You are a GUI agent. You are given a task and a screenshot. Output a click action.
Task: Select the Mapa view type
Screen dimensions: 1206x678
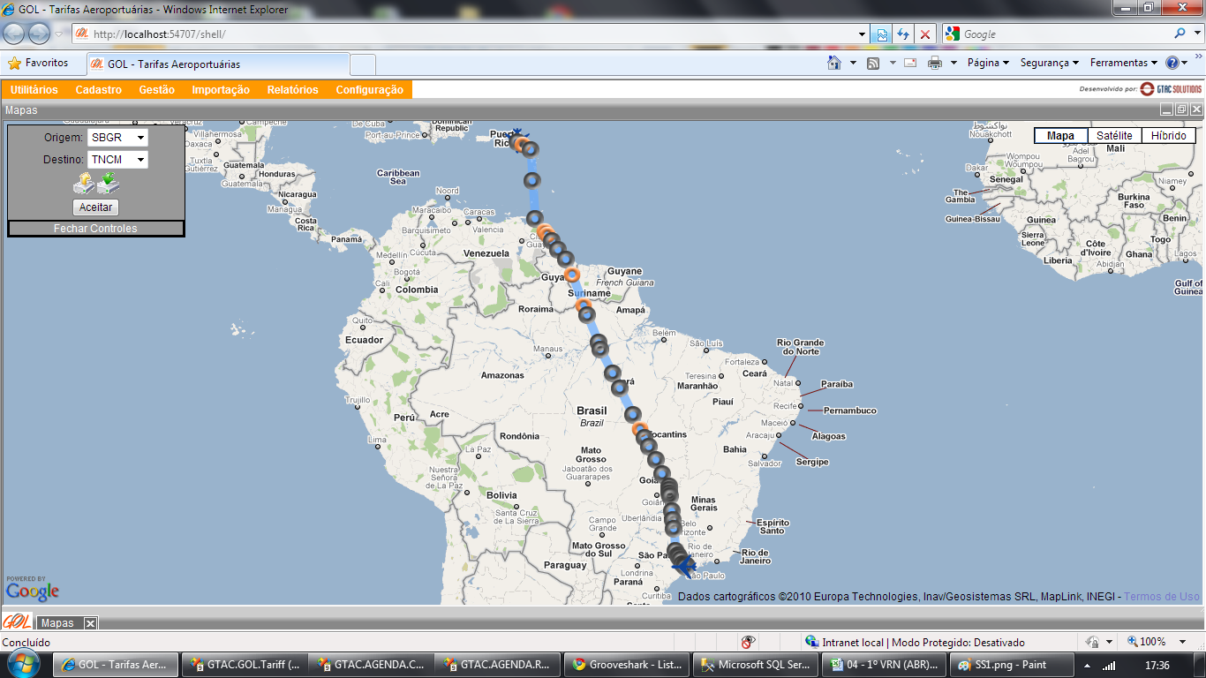[1060, 136]
